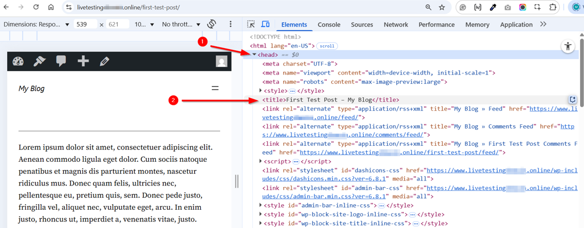Screen dimensions: 584x228
Task: Click the viewport resize handle
Action: 237,182
